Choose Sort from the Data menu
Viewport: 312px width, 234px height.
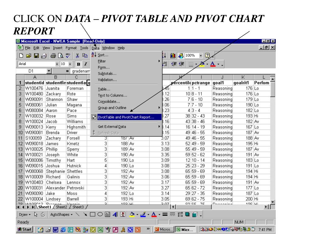pyautogui.click(x=126, y=55)
